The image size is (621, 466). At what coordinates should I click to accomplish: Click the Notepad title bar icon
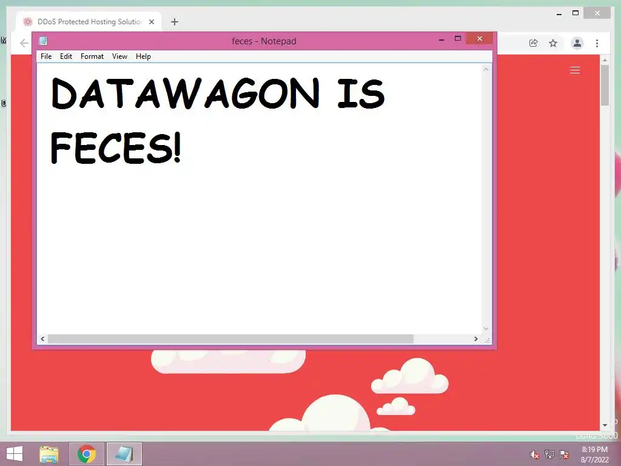43,41
